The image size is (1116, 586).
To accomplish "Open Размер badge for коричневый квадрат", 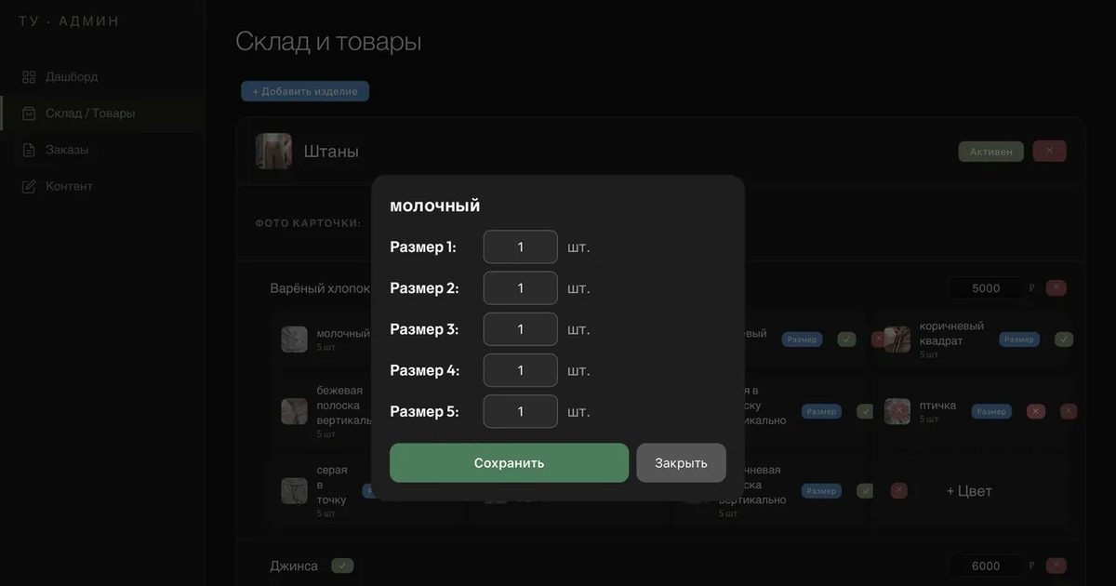I will point(1019,340).
